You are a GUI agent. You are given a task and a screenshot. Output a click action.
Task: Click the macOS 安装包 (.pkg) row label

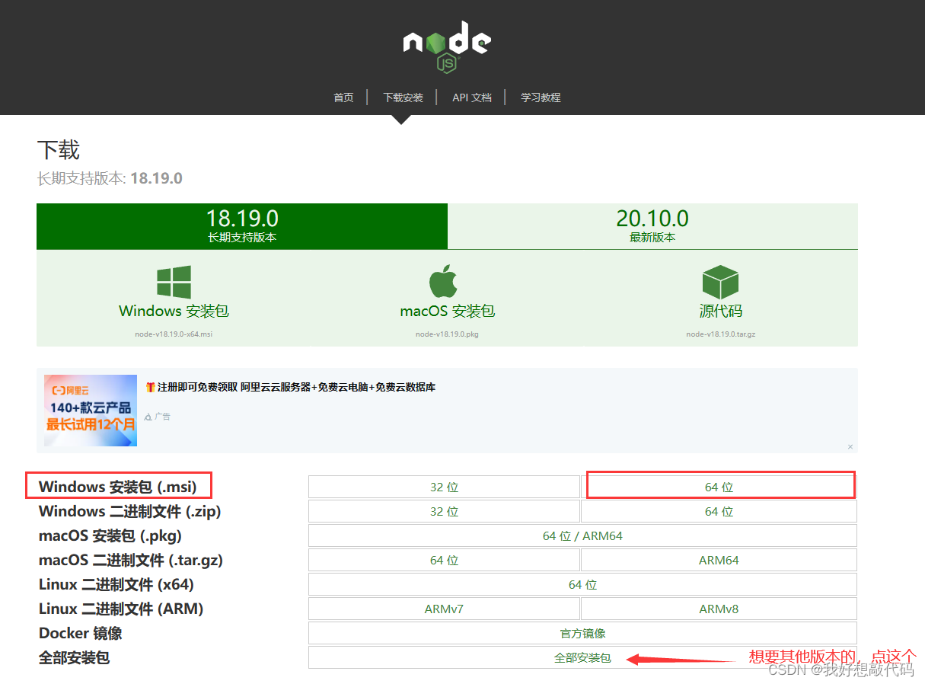110,535
